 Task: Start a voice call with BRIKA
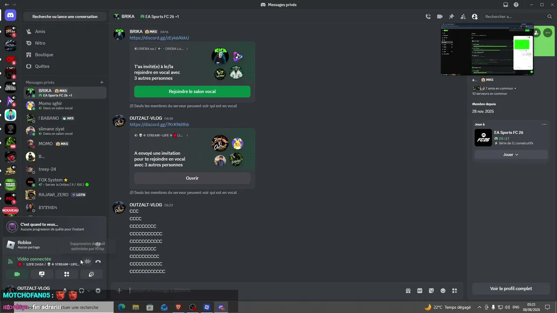(428, 17)
